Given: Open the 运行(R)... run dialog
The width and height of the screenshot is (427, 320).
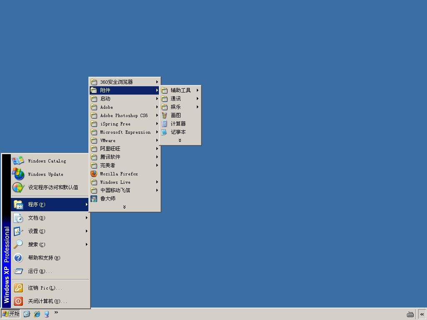Looking at the screenshot, I should (x=50, y=271).
